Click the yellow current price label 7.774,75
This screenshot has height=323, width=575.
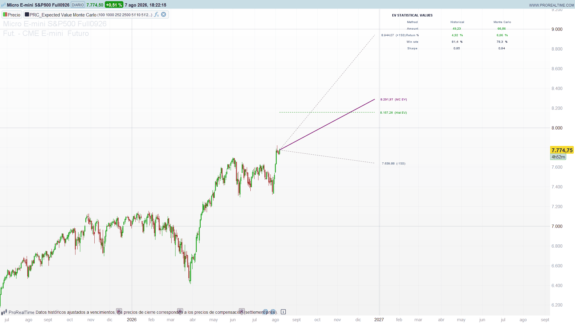[x=562, y=150]
